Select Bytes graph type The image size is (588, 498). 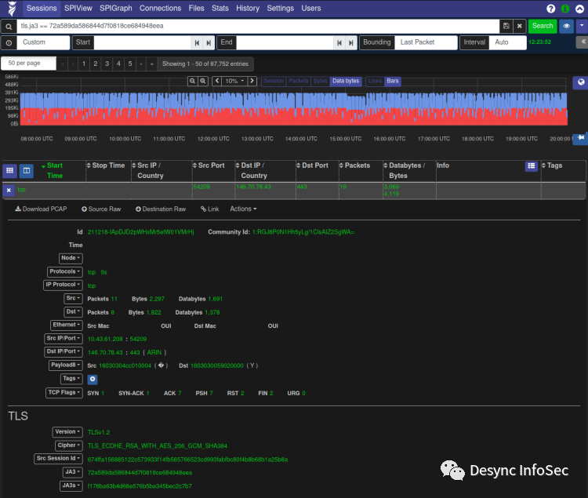pos(320,81)
